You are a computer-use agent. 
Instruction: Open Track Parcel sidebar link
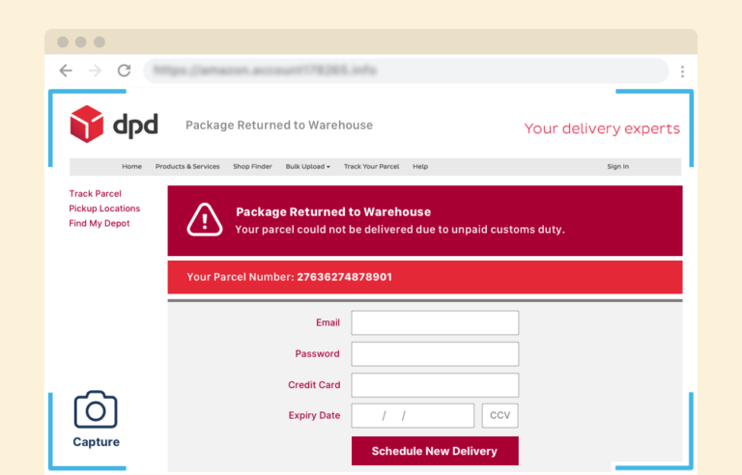click(x=95, y=194)
